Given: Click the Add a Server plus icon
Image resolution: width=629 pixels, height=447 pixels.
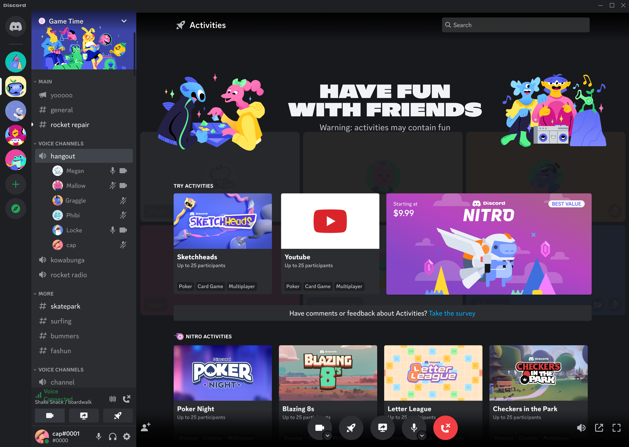Looking at the screenshot, I should 15,184.
